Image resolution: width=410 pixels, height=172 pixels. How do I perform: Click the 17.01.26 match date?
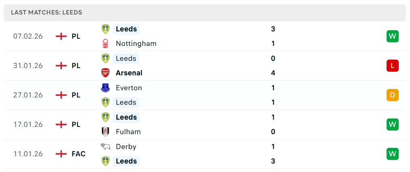28,124
